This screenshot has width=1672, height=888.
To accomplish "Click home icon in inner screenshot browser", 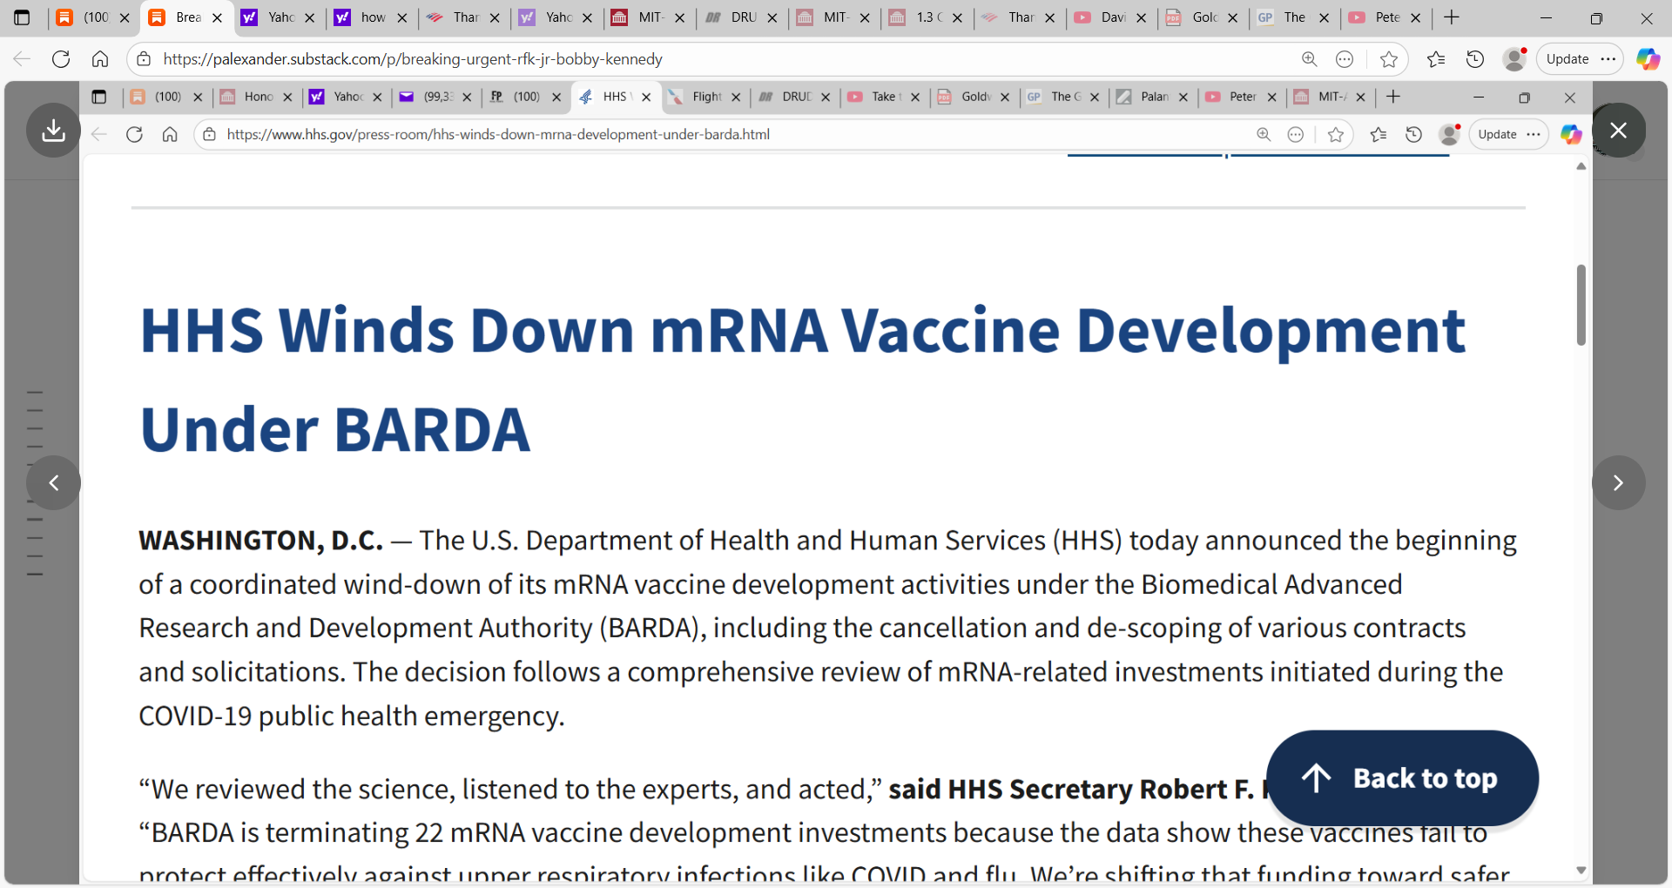I will [170, 134].
